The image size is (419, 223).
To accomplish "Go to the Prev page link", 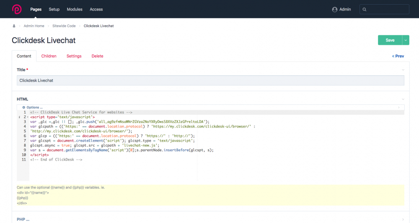I will (x=398, y=56).
